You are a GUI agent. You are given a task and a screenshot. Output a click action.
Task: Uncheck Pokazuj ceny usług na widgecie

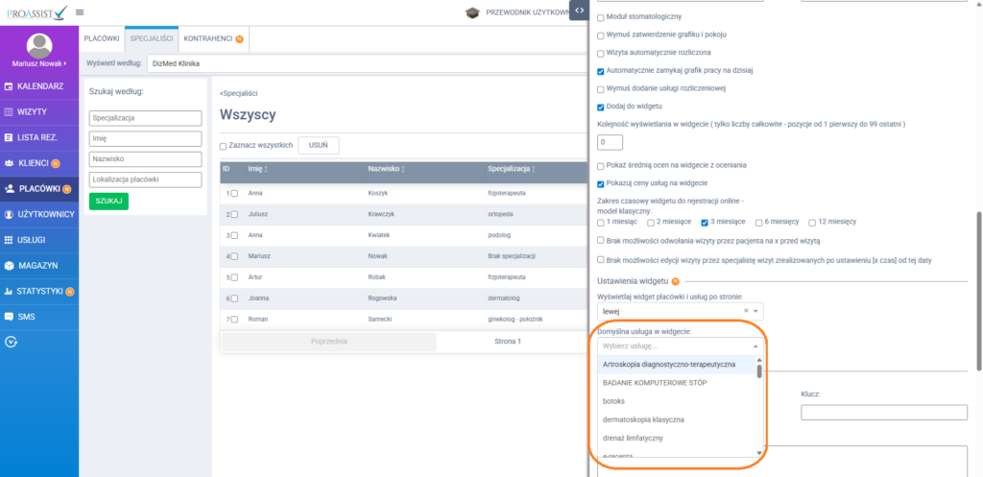coord(601,183)
